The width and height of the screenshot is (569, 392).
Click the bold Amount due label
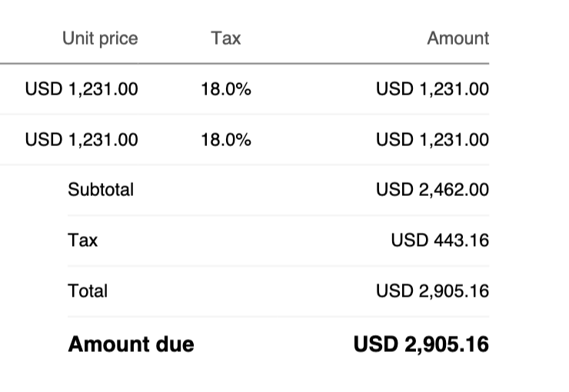[131, 344]
